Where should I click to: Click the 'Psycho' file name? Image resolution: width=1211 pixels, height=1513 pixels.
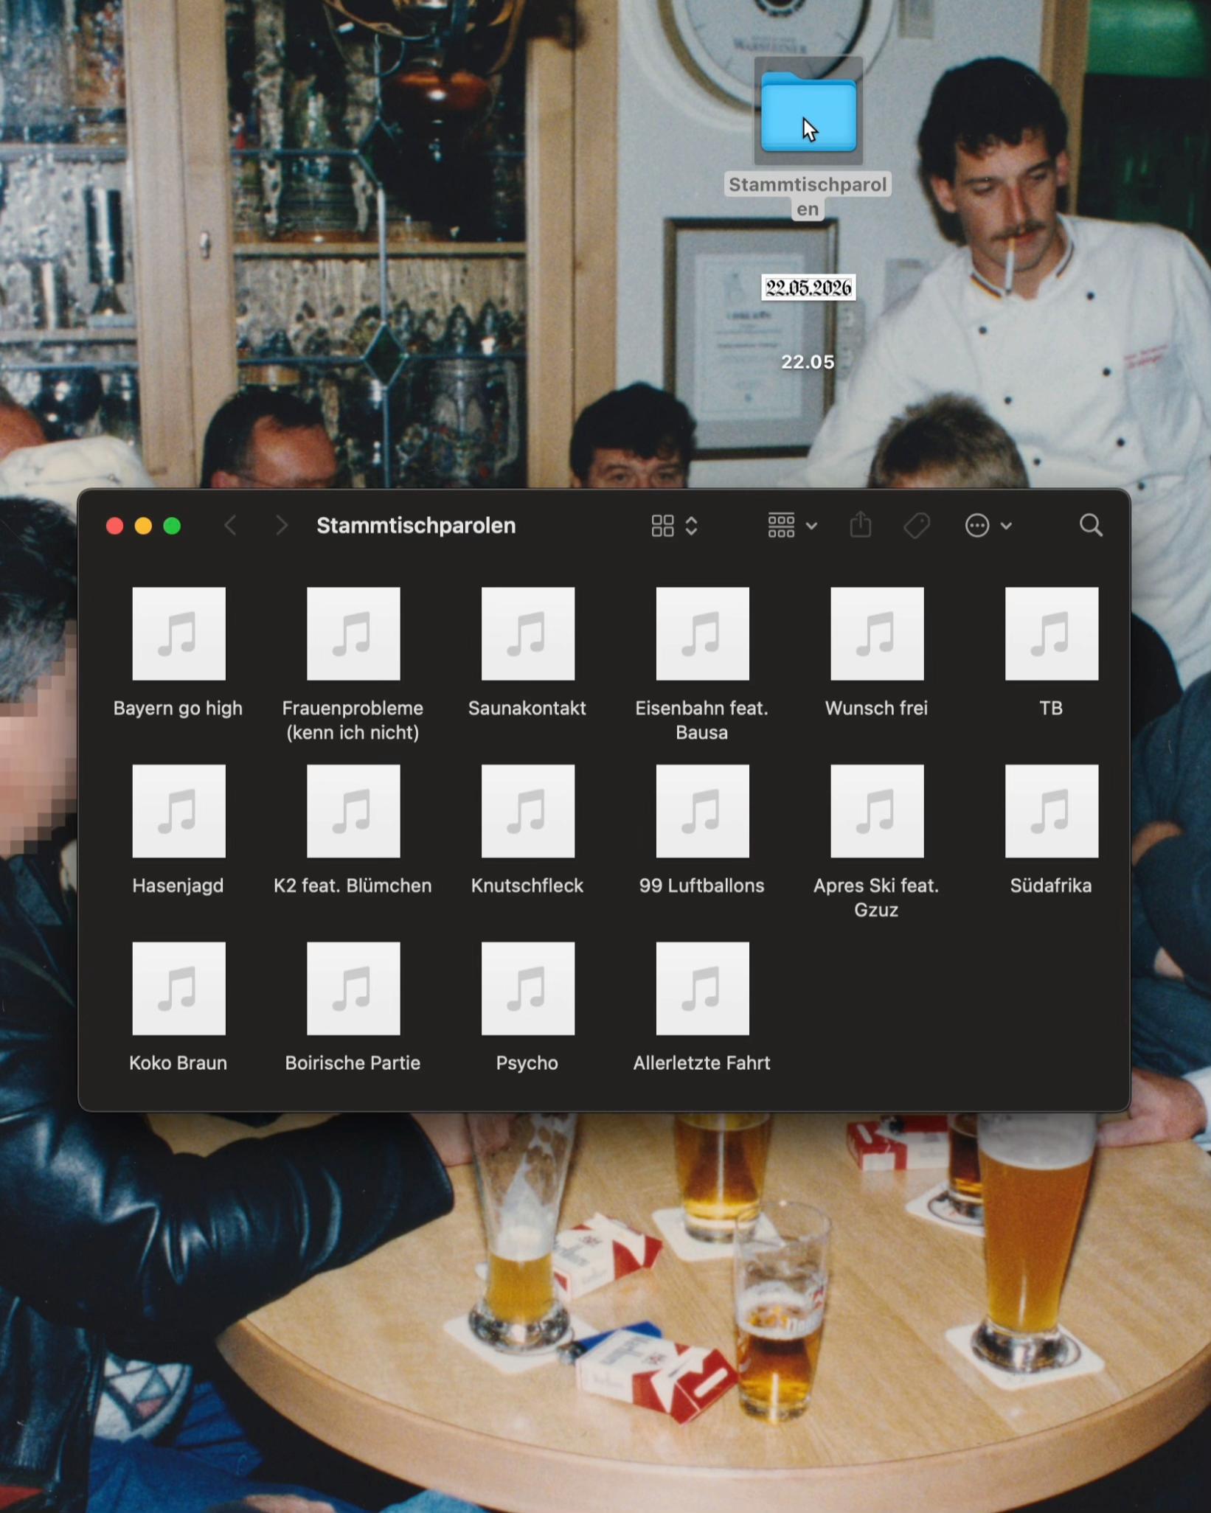click(x=527, y=1063)
